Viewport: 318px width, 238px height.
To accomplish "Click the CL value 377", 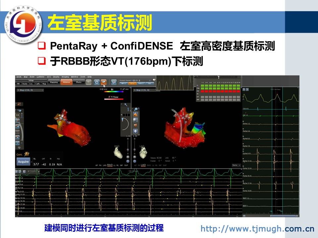I will [x=36, y=164].
